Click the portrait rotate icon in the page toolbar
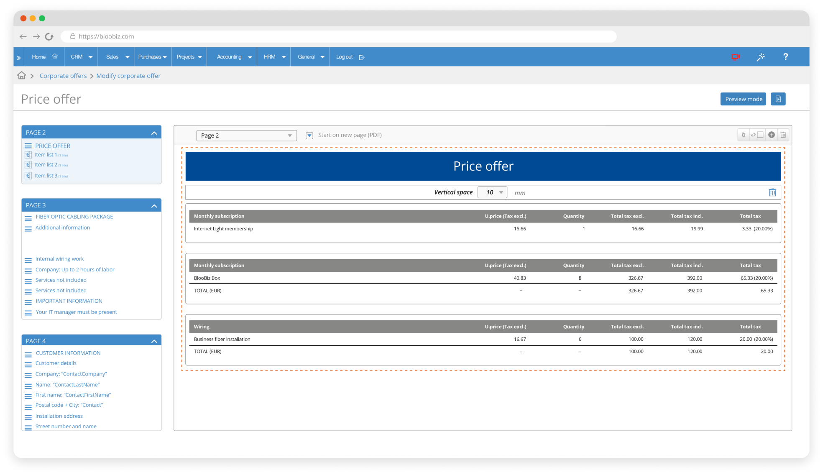Image resolution: width=823 pixels, height=475 pixels. pos(743,135)
